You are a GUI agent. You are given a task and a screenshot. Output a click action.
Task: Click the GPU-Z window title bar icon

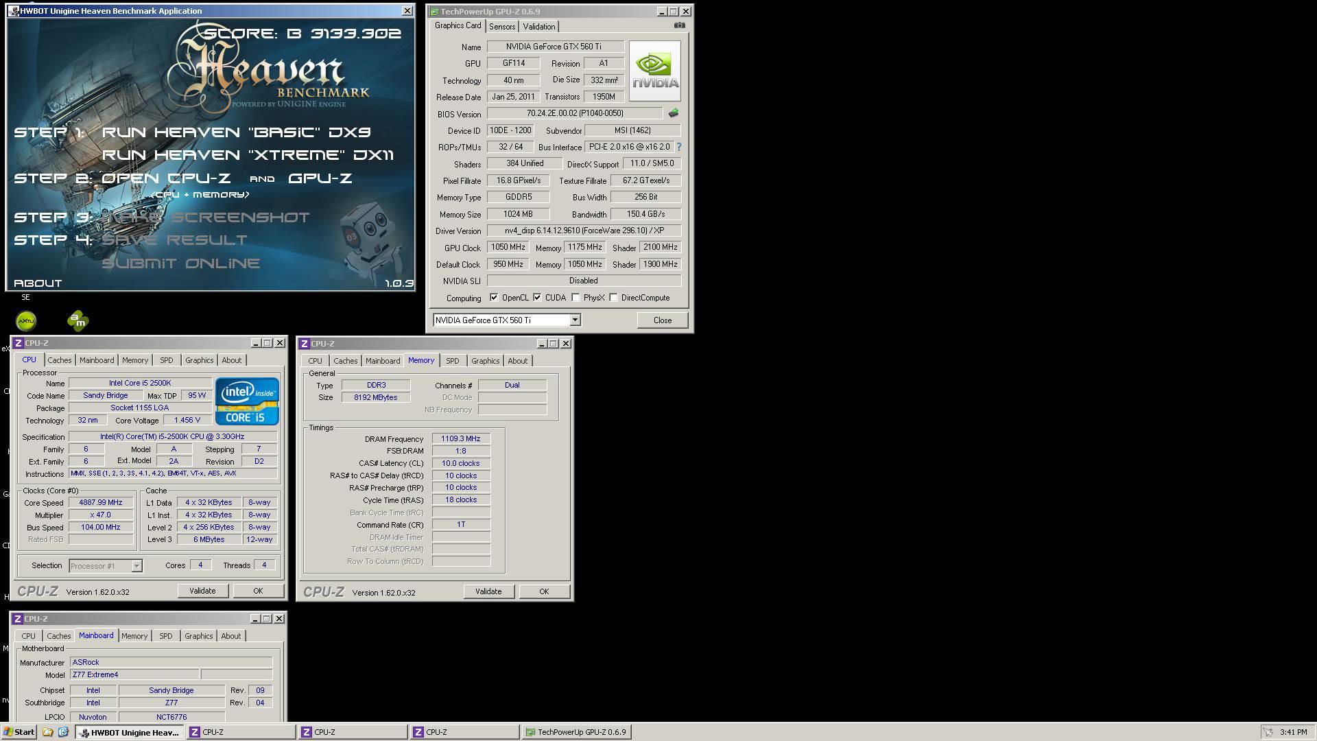[x=434, y=12]
